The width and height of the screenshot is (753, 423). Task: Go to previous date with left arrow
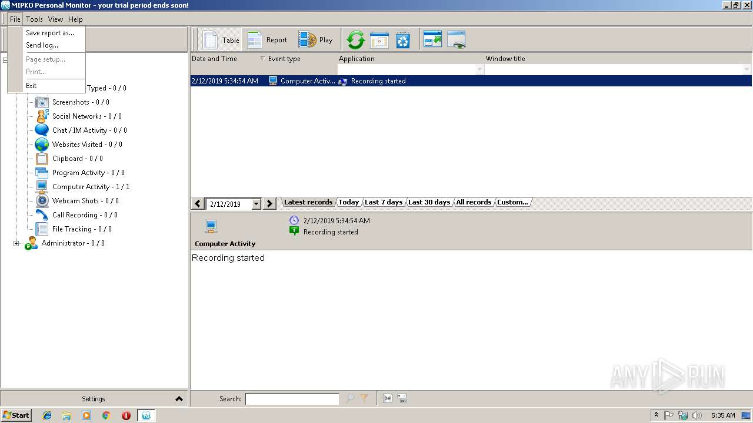[198, 204]
